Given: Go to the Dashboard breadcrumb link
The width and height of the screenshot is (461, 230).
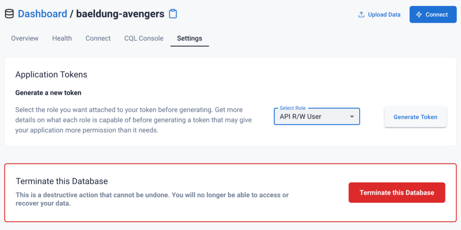Looking at the screenshot, I should point(42,14).
